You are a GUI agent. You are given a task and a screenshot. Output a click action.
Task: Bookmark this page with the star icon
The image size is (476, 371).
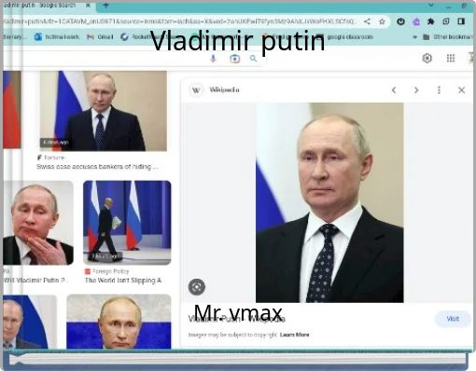[x=382, y=21]
